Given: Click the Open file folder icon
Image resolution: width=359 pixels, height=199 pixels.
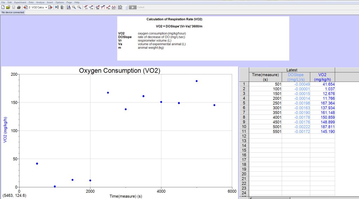Looking at the screenshot, I should (8, 7).
